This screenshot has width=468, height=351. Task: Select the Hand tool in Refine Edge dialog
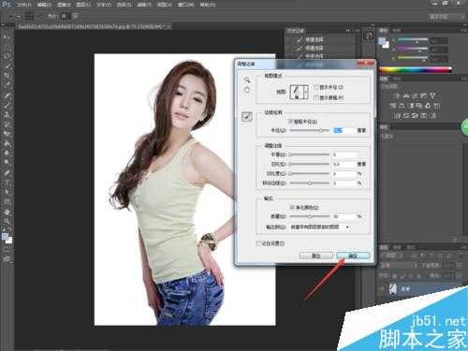(x=247, y=90)
